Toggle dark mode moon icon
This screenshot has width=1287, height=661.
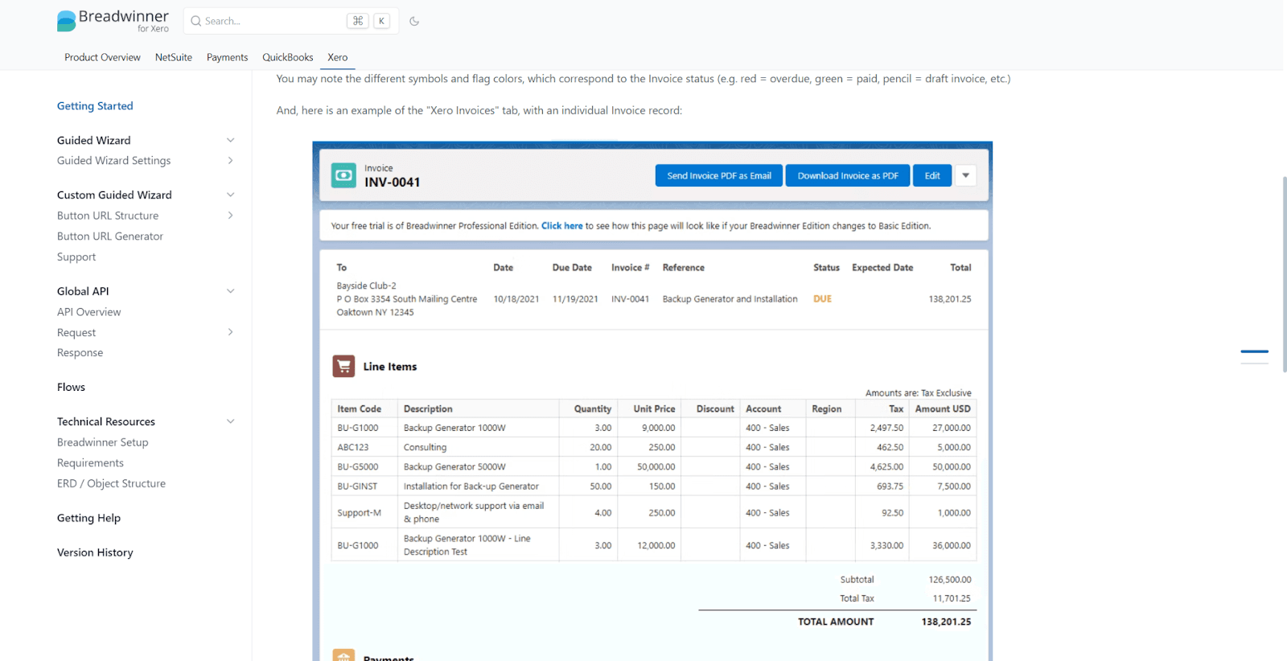click(x=414, y=21)
